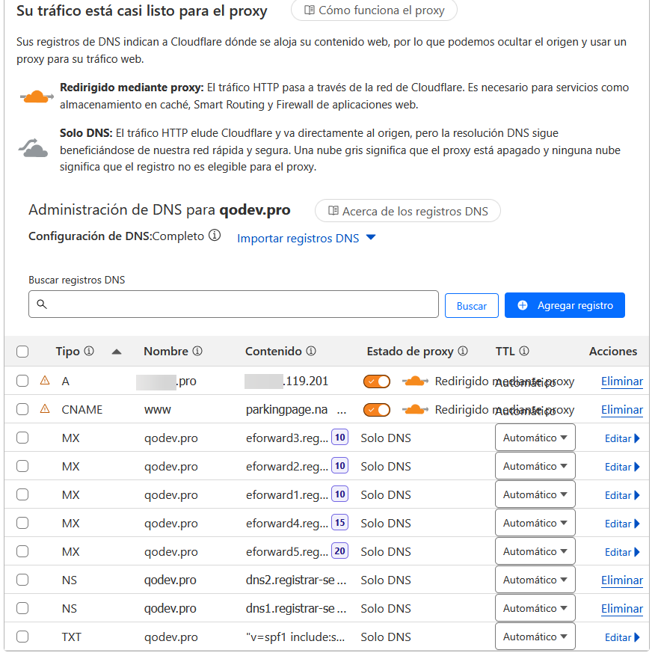Click the orange cloud icon on the CNAME row

click(415, 409)
